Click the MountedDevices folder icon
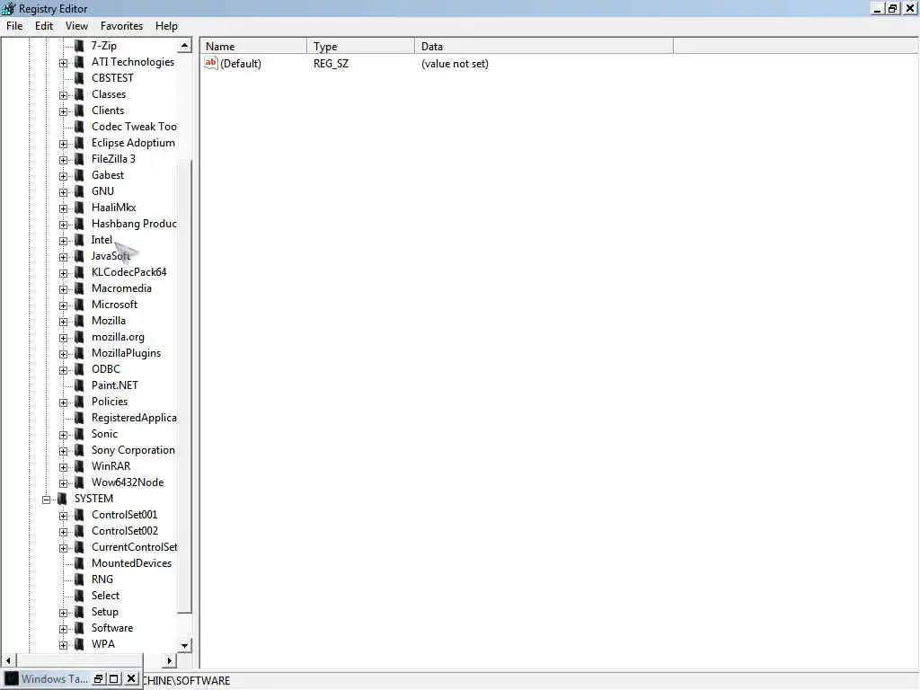 (79, 563)
